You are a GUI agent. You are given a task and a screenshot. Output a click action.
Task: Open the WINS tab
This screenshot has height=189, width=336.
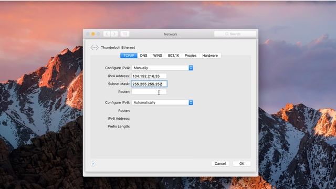[x=157, y=56]
